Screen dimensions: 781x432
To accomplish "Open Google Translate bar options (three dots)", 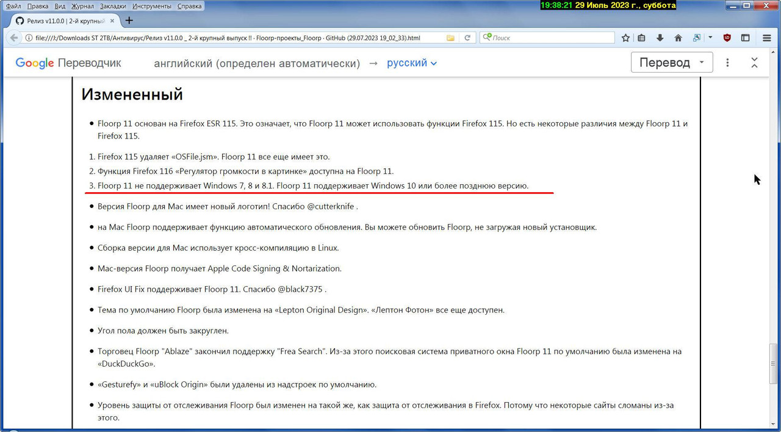I will (x=727, y=63).
